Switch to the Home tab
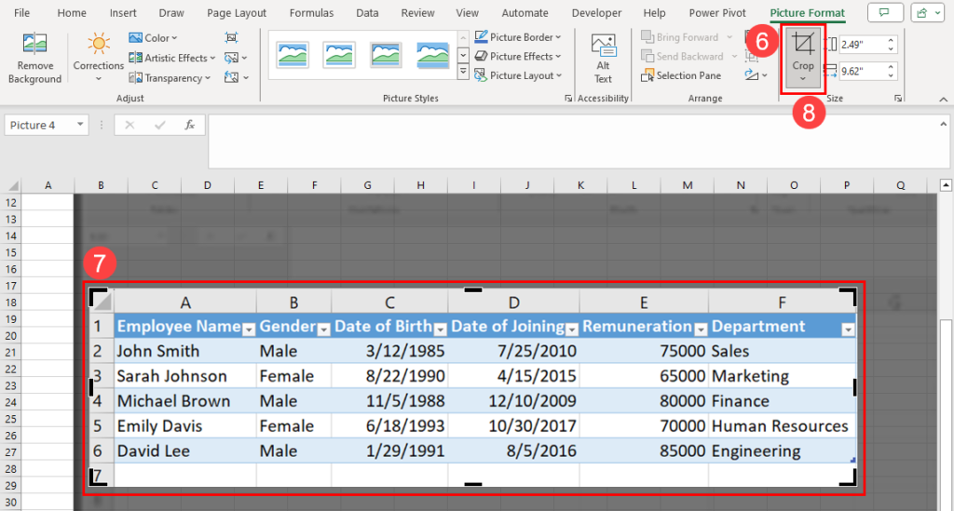The image size is (954, 511). [71, 13]
